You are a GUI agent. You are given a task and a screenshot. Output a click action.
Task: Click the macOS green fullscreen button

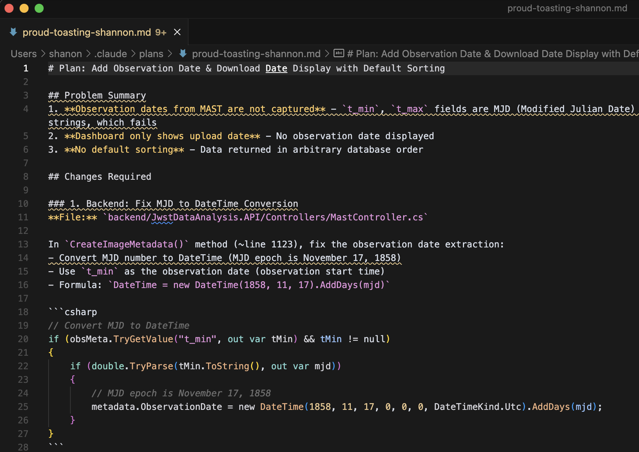click(39, 8)
